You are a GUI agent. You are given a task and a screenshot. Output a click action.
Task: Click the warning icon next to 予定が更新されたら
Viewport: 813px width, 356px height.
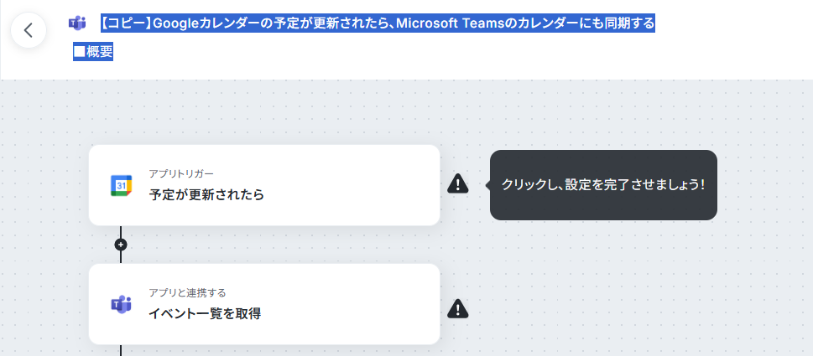tap(458, 183)
